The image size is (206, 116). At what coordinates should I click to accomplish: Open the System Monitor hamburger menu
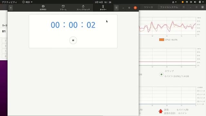184,7
